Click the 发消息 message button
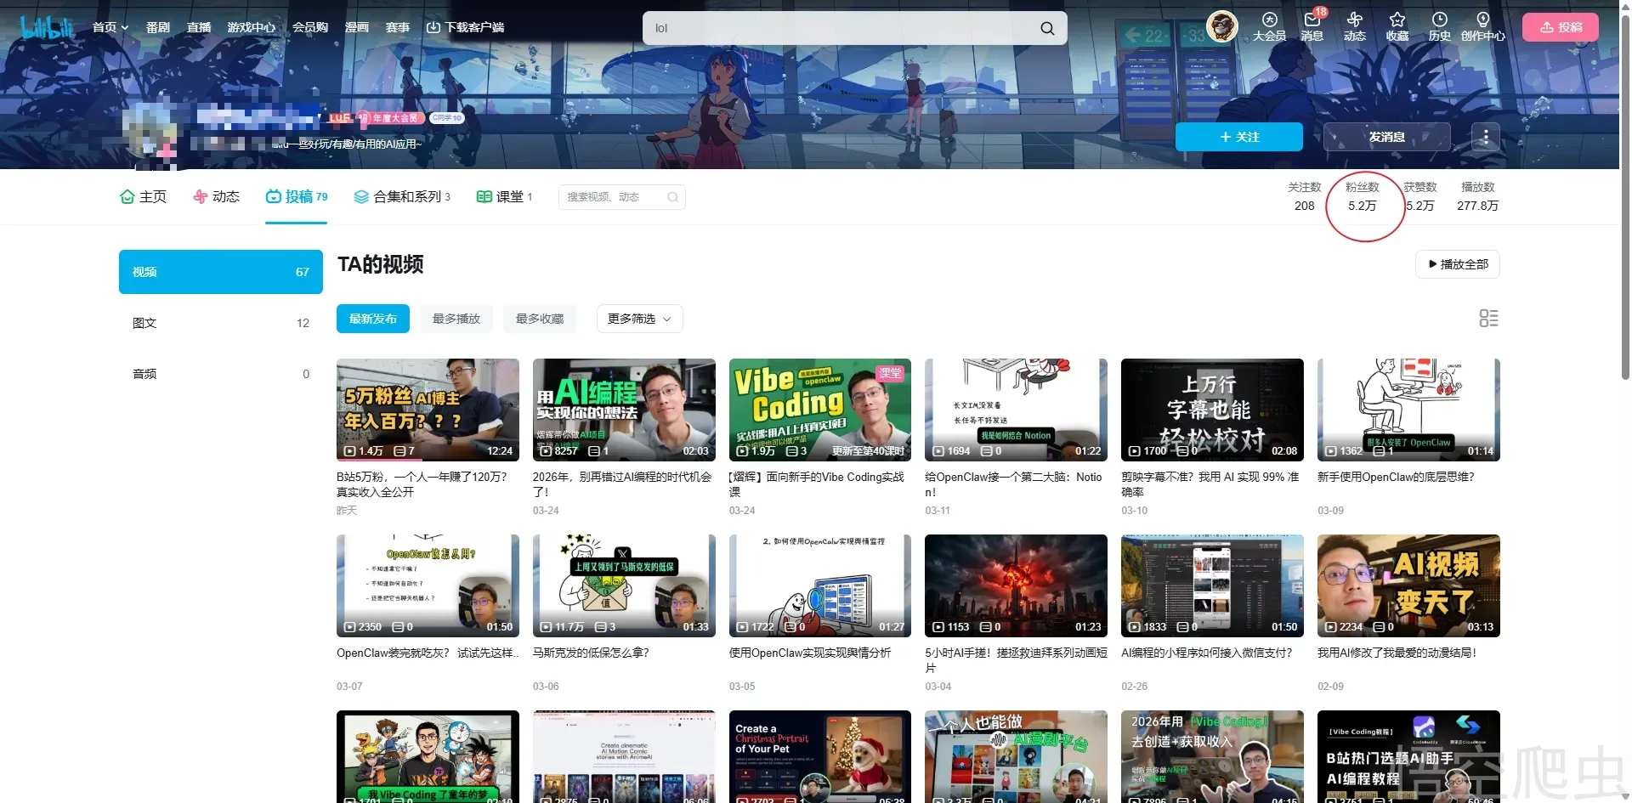 (1387, 137)
